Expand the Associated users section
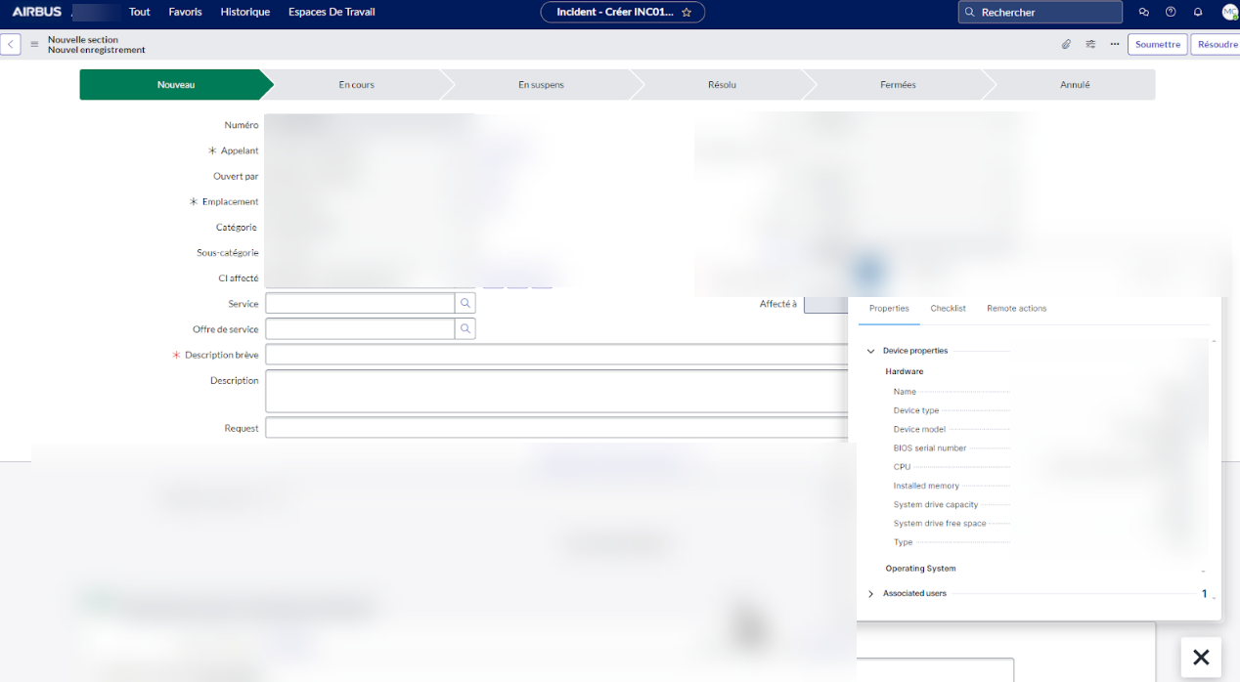The image size is (1240, 682). pyautogui.click(x=871, y=594)
